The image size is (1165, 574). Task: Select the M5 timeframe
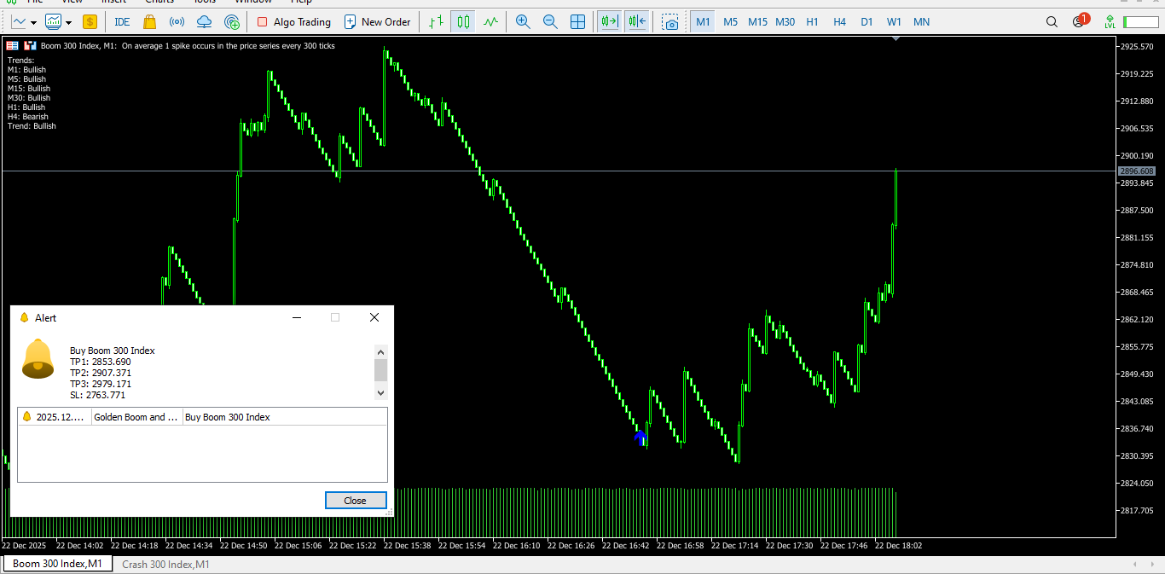pyautogui.click(x=731, y=22)
